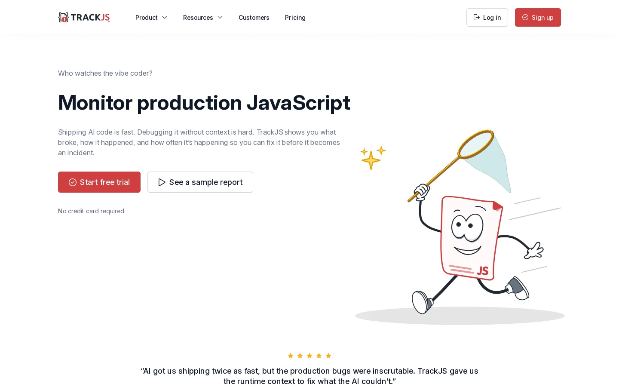The image size is (619, 387).
Task: Click the TrackJS logo
Action: 84,17
